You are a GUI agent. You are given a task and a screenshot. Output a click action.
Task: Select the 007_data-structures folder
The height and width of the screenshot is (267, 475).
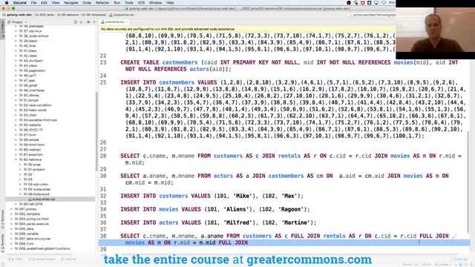pos(35,239)
